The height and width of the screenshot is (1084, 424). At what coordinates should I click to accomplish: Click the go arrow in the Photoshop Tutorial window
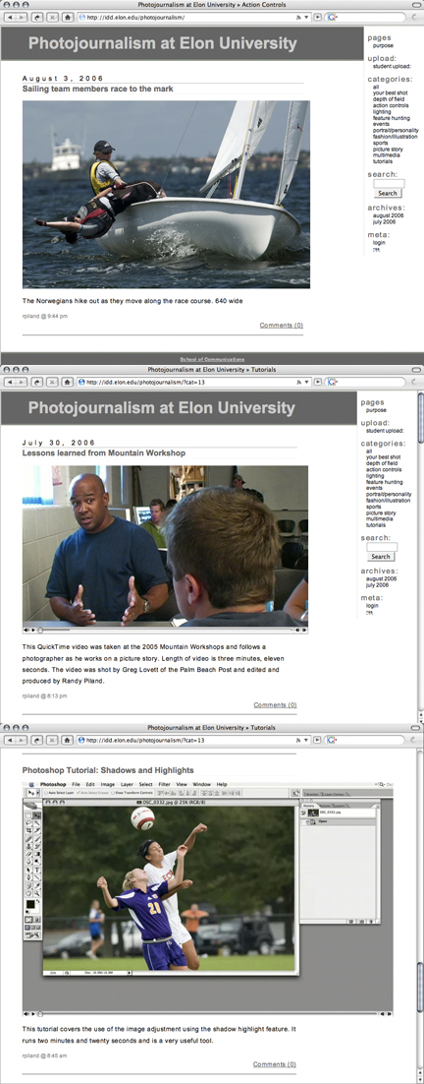(x=317, y=740)
